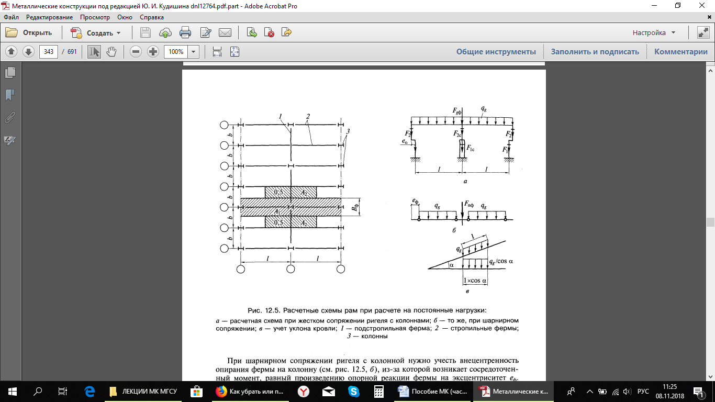
Task: Zoom out with minus button
Action: [x=136, y=51]
